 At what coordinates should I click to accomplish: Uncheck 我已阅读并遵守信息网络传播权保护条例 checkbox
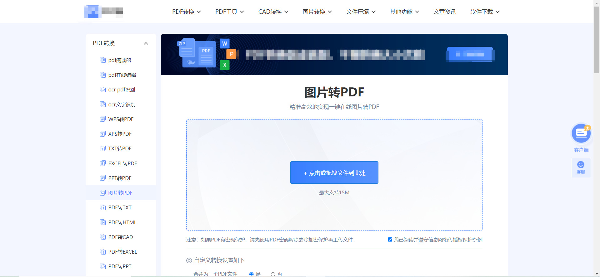coord(390,240)
